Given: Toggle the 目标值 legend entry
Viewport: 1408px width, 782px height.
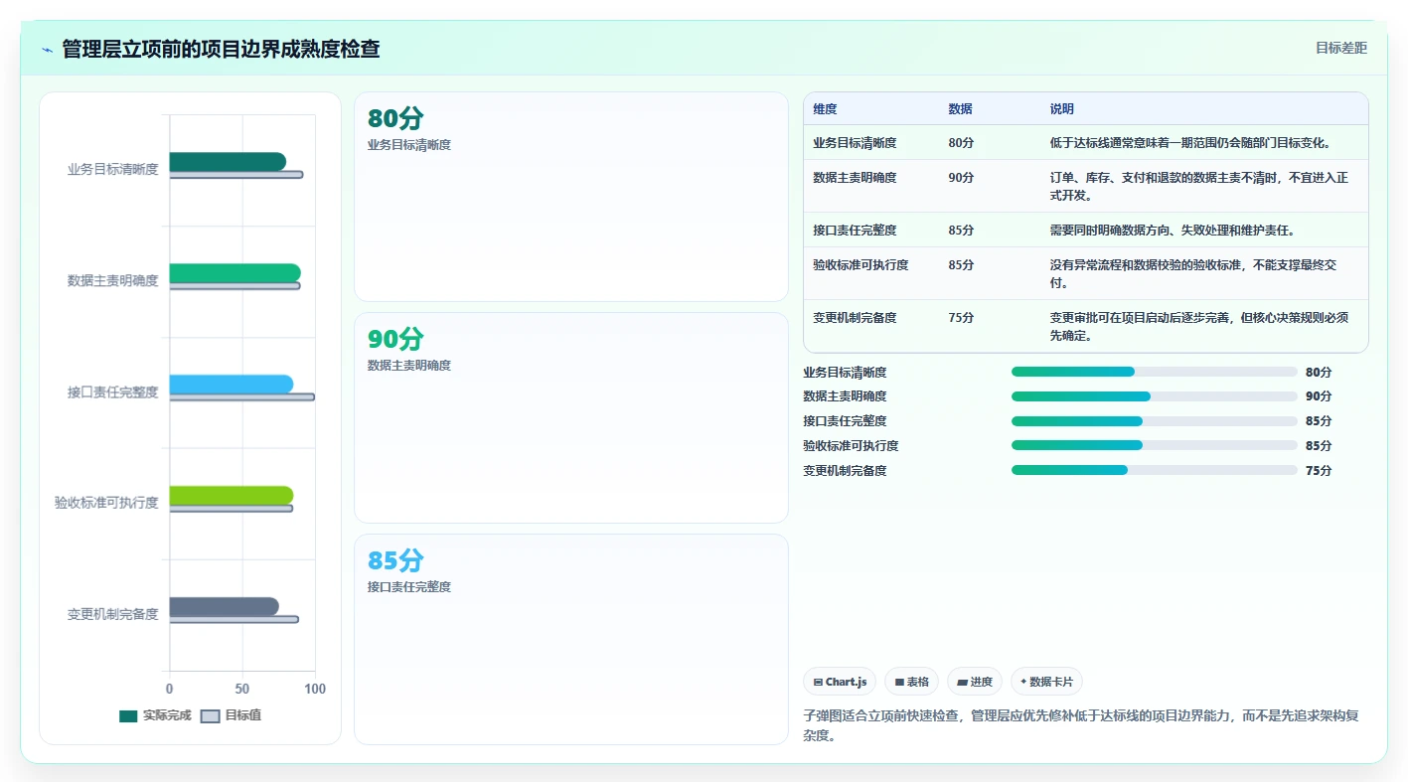Looking at the screenshot, I should tap(232, 715).
